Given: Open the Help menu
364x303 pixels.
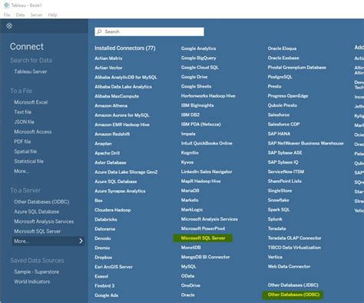Looking at the screenshot, I should pyautogui.click(x=52, y=15).
